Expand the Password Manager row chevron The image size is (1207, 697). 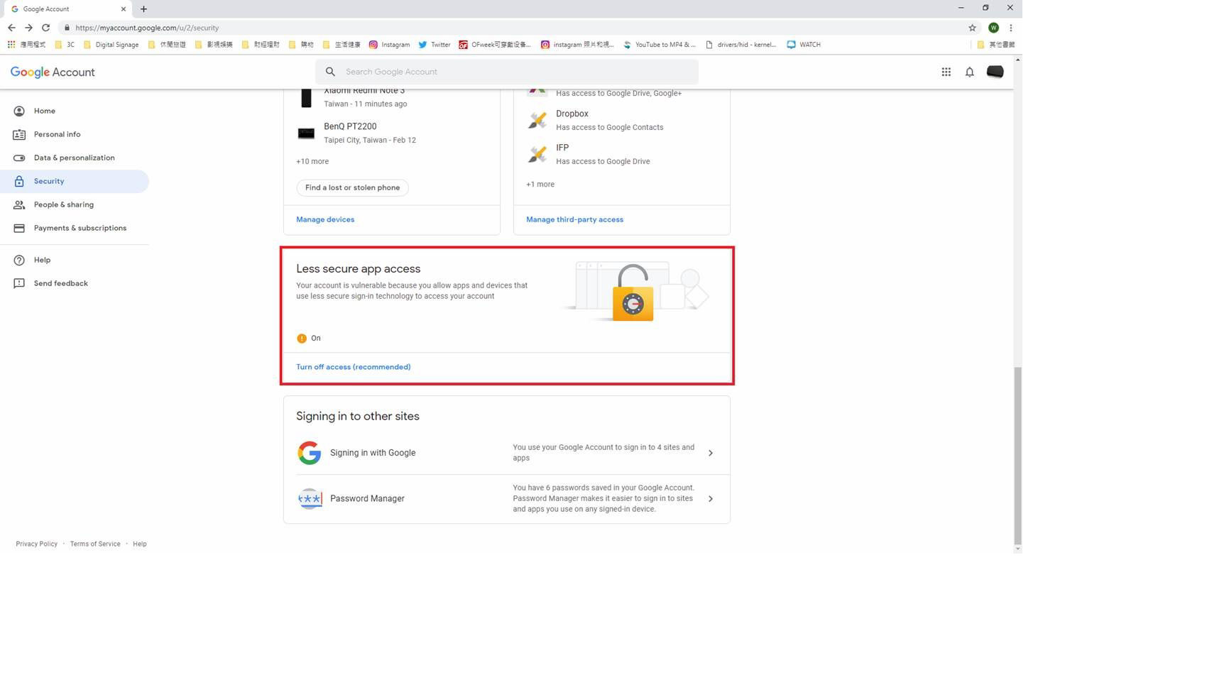710,499
